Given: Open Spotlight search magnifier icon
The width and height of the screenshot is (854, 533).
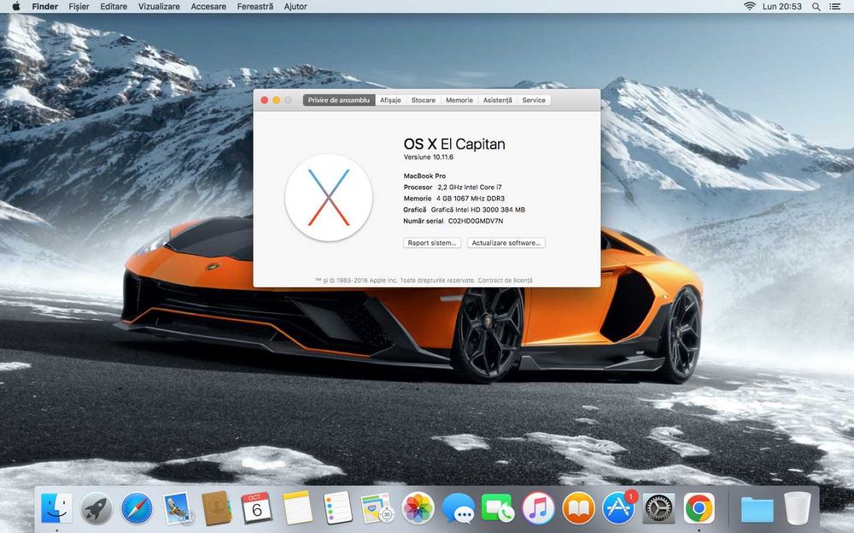Looking at the screenshot, I should 816,7.
